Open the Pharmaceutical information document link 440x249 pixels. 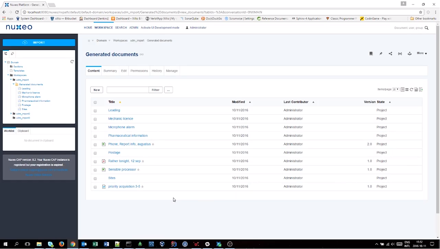[x=128, y=135]
